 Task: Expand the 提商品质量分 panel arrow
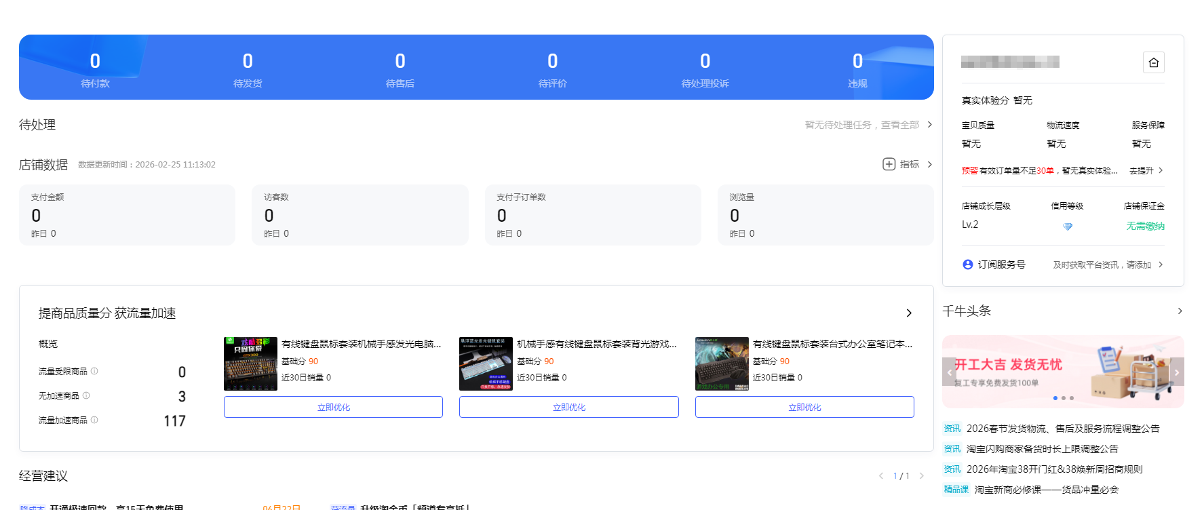click(x=909, y=313)
